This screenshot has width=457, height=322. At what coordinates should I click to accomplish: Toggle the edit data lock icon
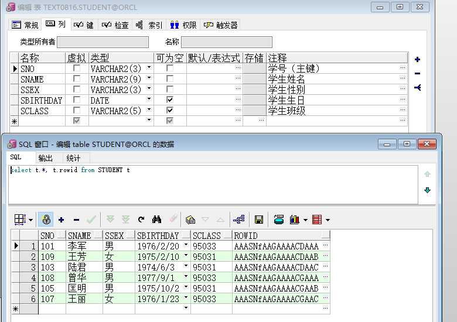tap(46, 220)
